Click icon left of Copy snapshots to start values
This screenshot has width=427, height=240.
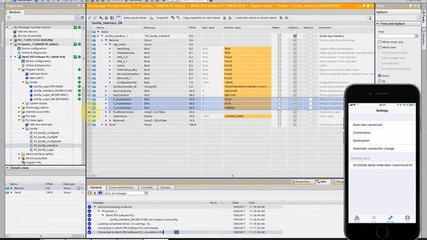178,18
